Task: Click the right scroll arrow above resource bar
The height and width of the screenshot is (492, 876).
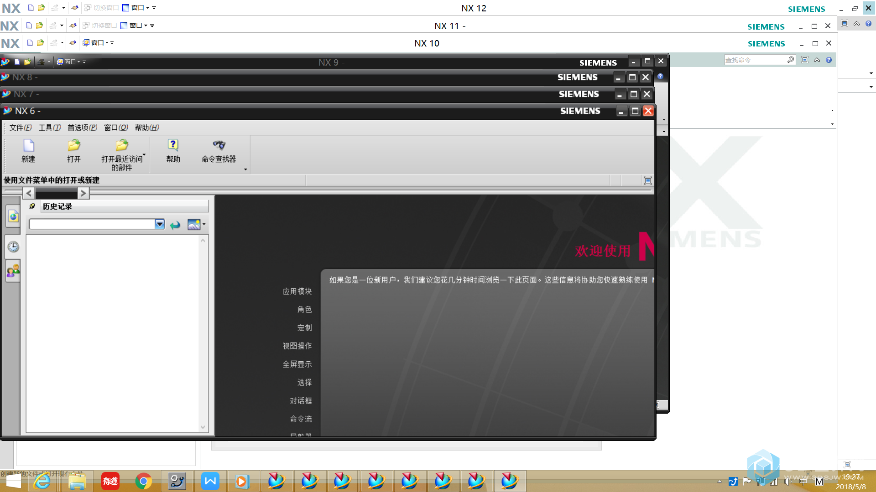Action: tap(83, 193)
